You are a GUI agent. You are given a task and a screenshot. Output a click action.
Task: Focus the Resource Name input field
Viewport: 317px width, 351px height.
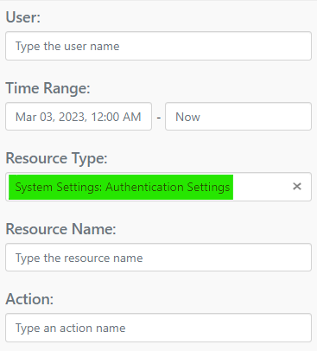coord(158,258)
